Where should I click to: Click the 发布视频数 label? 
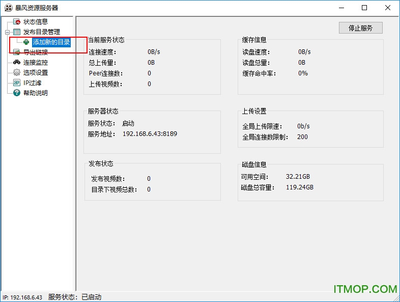[x=108, y=179]
